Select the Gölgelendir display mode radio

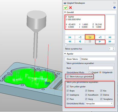tap(100, 72)
